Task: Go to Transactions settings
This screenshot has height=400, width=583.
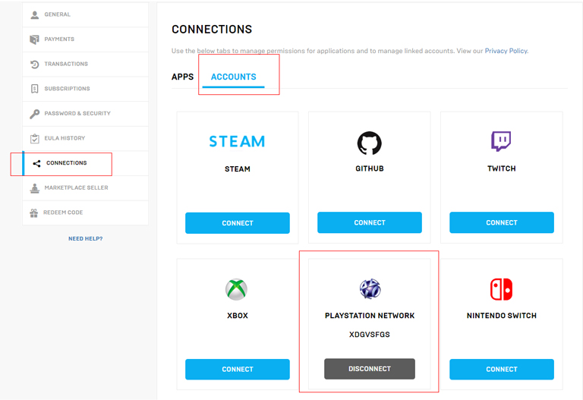Action: coord(66,64)
